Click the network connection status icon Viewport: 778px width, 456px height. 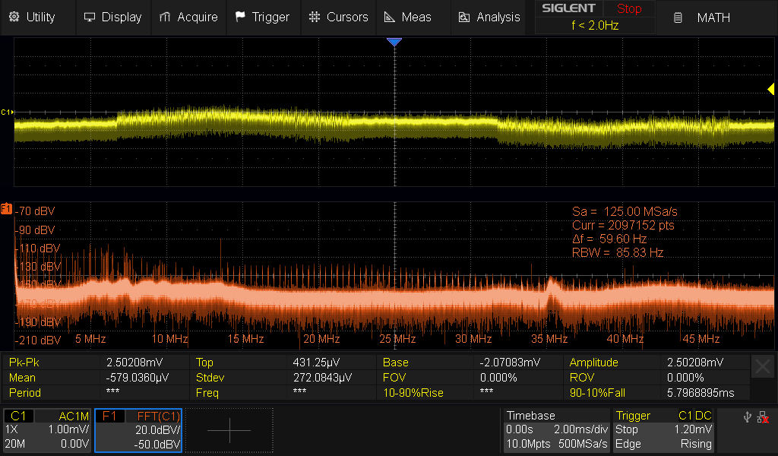point(762,416)
